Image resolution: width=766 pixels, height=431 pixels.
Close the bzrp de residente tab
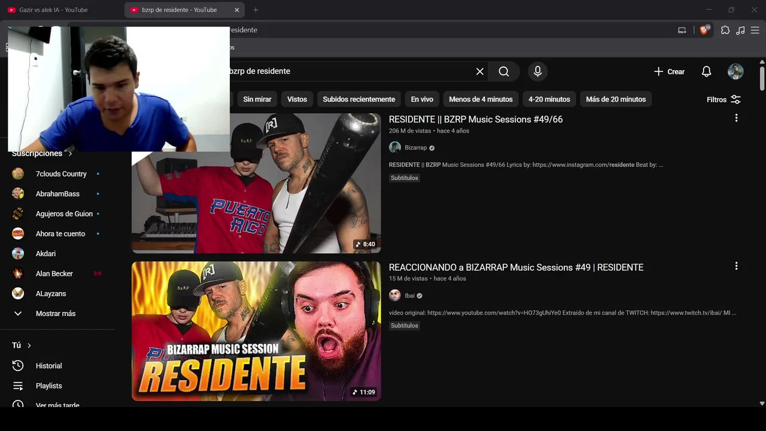point(236,10)
